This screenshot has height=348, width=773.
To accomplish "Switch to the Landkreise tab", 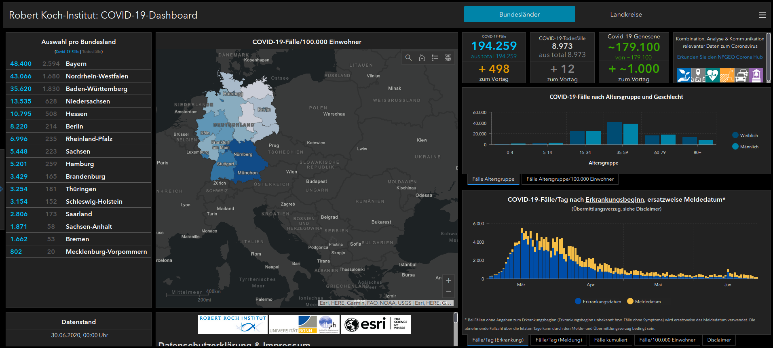I will tap(625, 15).
